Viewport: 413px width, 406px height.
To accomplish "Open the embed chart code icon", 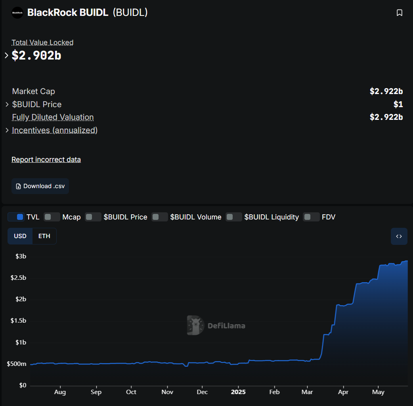I will click(x=399, y=236).
